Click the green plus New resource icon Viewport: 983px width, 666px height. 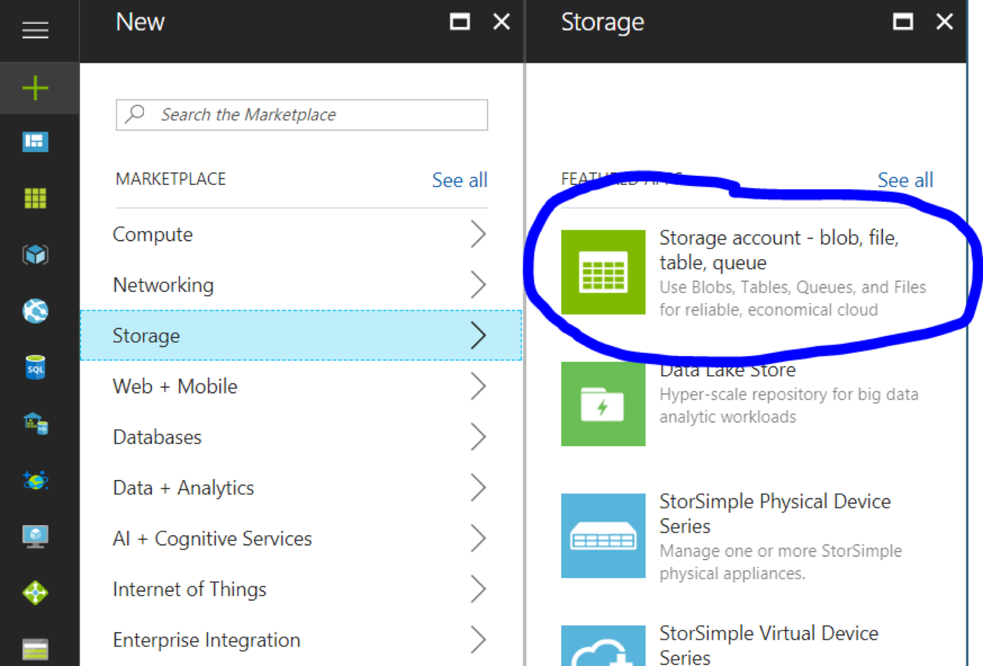[x=35, y=88]
